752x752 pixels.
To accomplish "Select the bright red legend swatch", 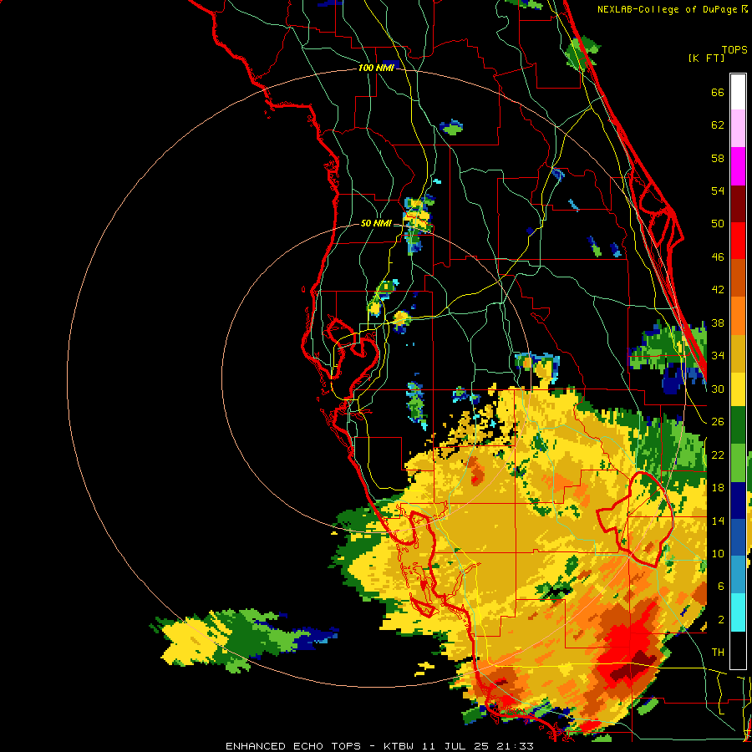I will [x=738, y=241].
